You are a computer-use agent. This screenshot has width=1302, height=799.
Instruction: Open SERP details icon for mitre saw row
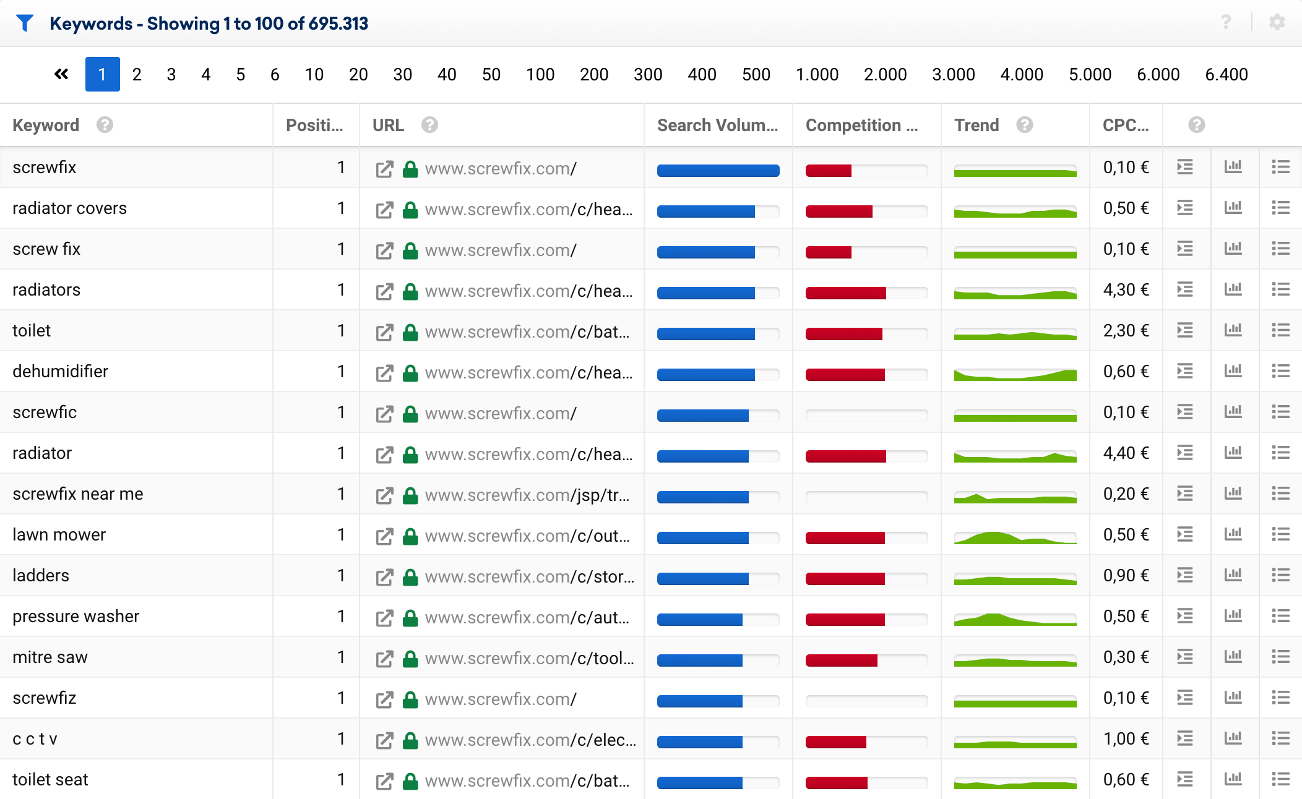[1185, 657]
